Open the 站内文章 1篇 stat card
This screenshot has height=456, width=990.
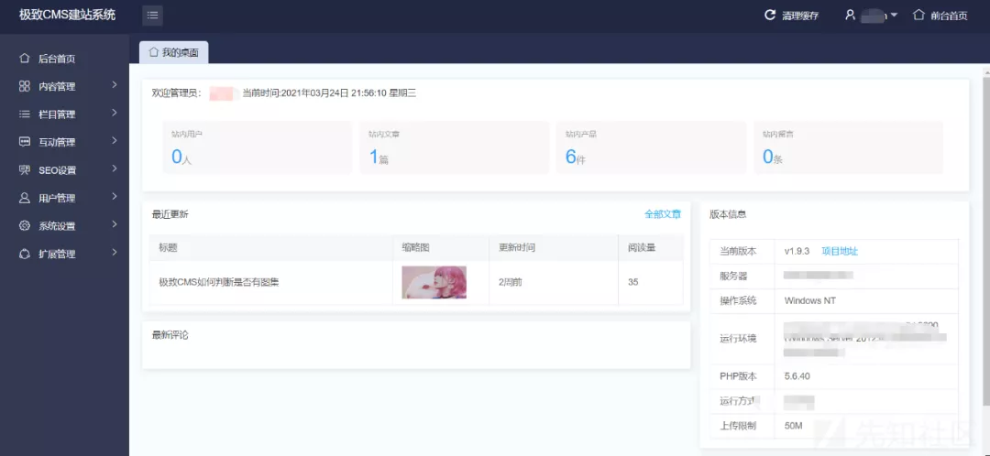click(x=454, y=147)
